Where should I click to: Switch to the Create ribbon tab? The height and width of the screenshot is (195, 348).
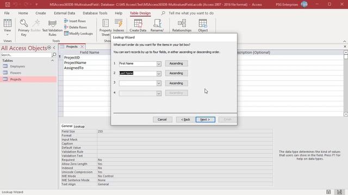(x=41, y=13)
